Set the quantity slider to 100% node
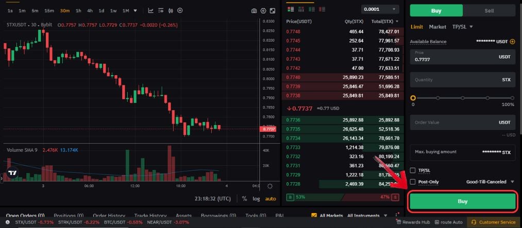This screenshot has width=522, height=228. [x=513, y=98]
